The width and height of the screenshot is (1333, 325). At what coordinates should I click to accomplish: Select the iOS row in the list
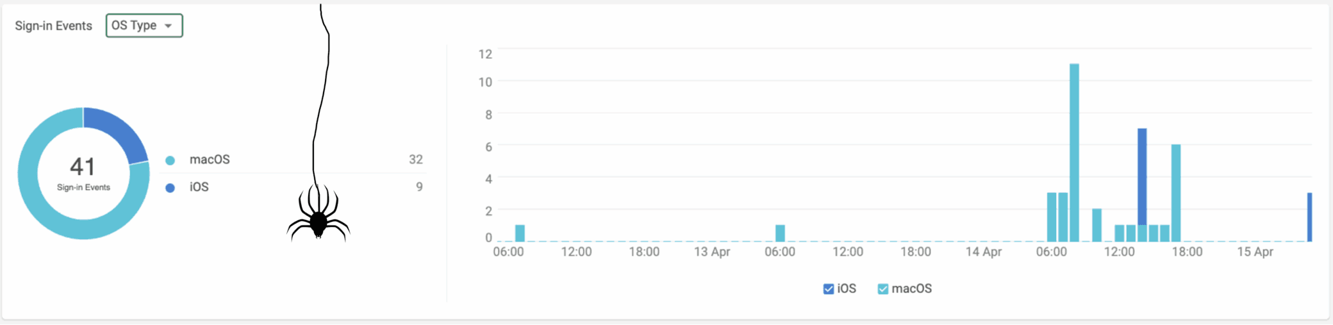pyautogui.click(x=294, y=187)
